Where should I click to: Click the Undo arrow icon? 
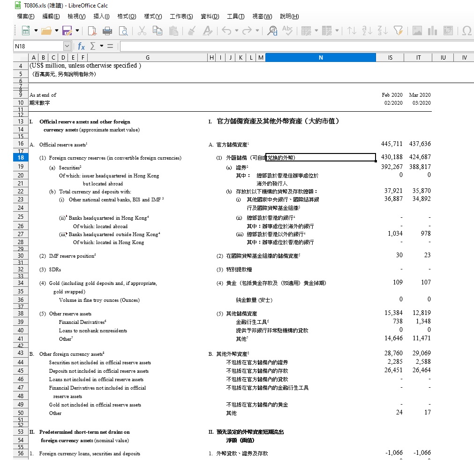(226, 31)
